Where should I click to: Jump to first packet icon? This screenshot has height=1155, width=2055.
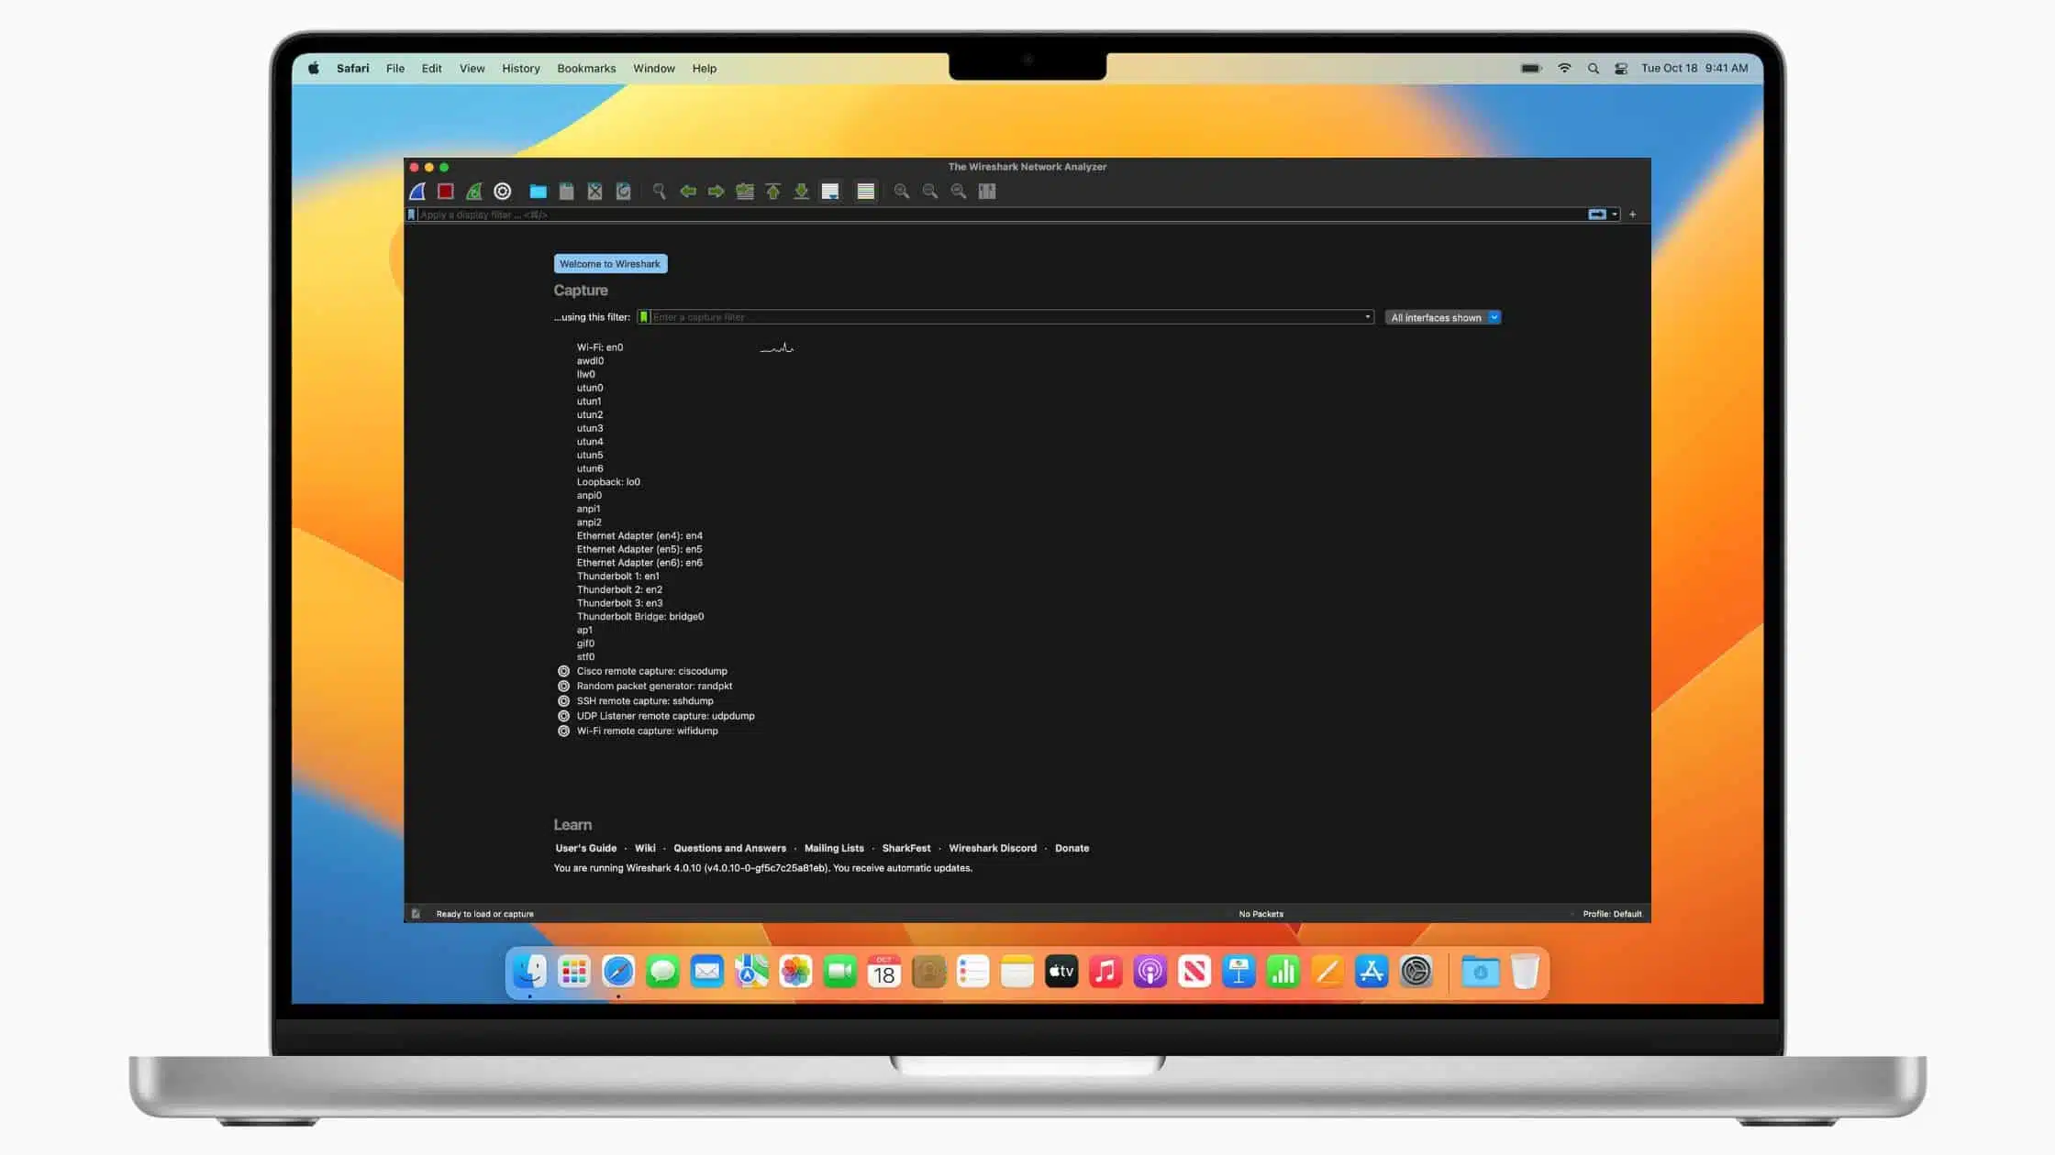(x=773, y=192)
